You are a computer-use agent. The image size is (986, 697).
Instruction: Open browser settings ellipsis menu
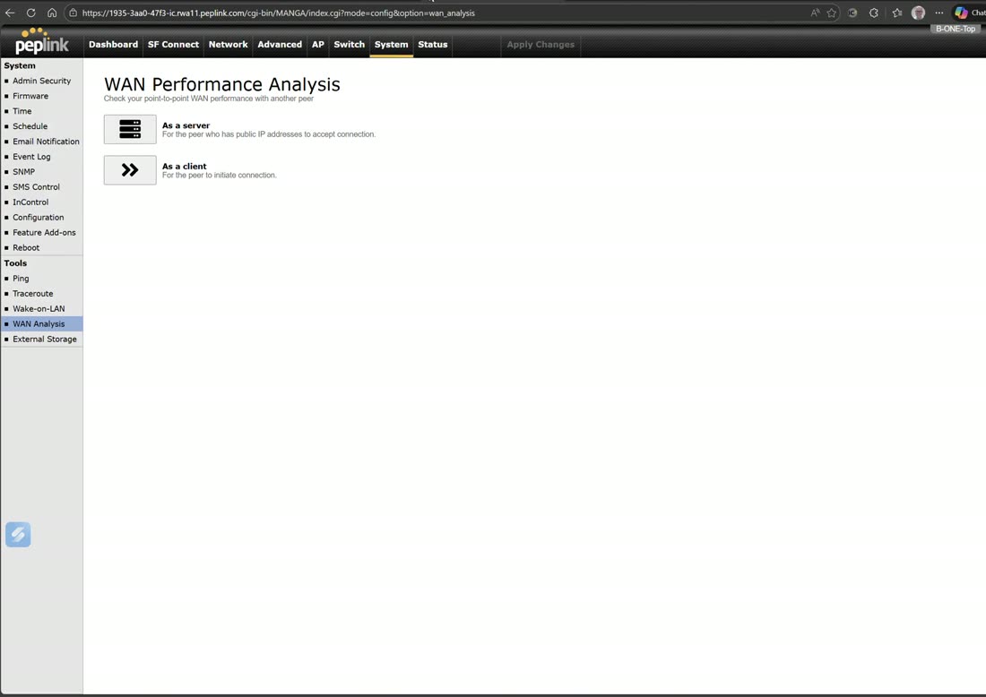(x=938, y=13)
